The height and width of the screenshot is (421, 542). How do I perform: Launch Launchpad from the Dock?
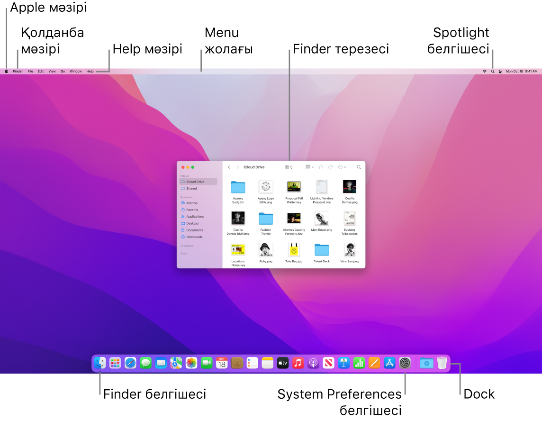pyautogui.click(x=115, y=363)
